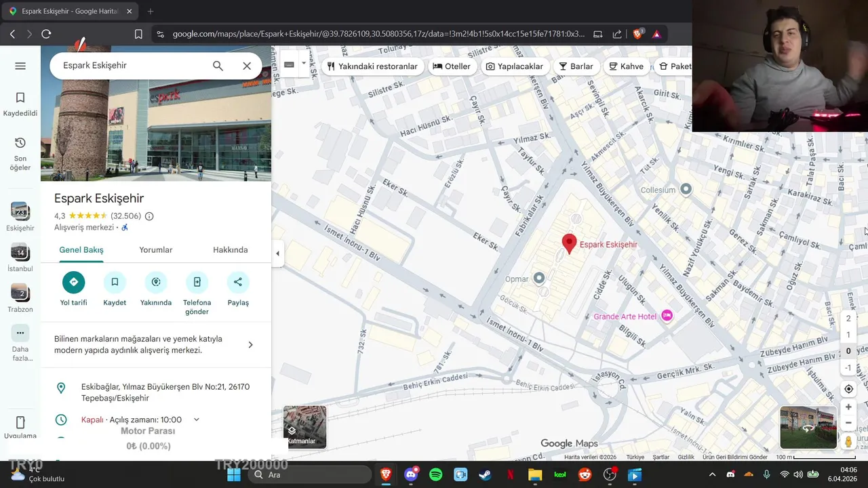Open Steam from taskbar
The width and height of the screenshot is (868, 488).
point(485,475)
